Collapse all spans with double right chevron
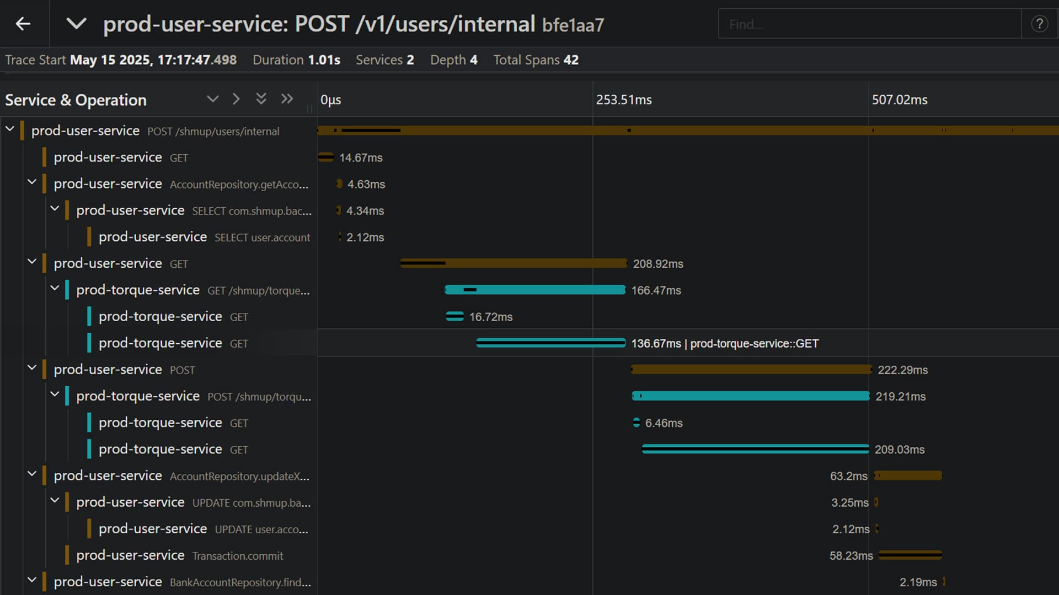 tap(287, 99)
